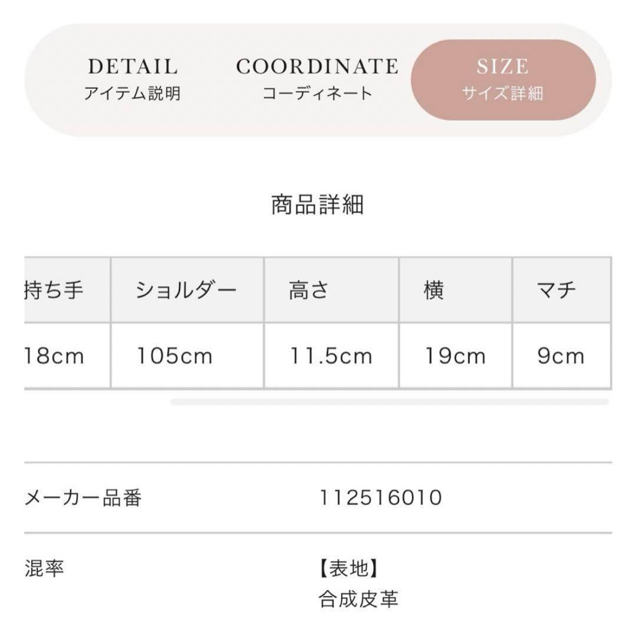Image resolution: width=636 pixels, height=629 pixels.
Task: Select the マチ column header
Action: click(x=562, y=290)
